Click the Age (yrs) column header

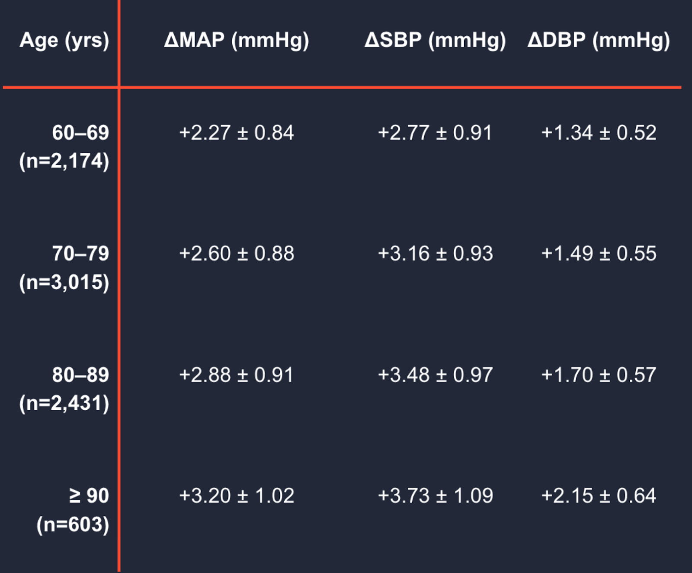click(64, 41)
